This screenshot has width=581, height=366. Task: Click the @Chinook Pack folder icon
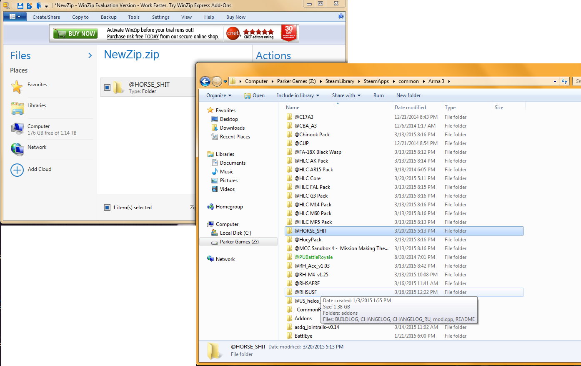click(290, 135)
